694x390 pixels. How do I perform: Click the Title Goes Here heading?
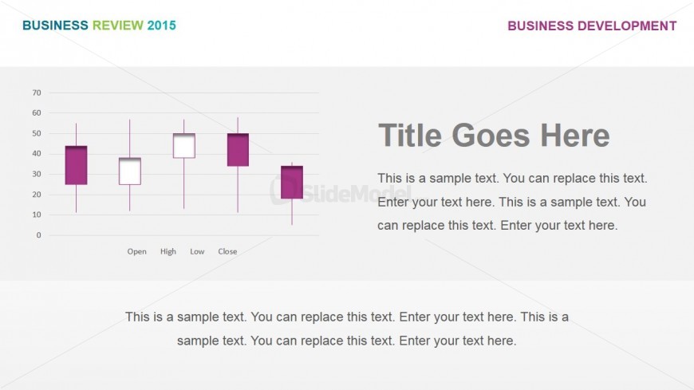(494, 135)
